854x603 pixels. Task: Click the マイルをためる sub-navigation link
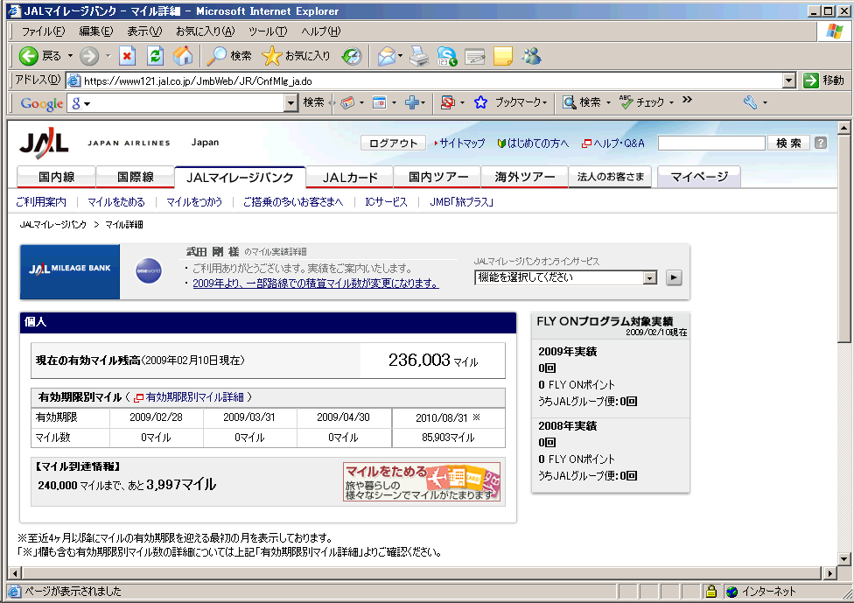tap(116, 202)
